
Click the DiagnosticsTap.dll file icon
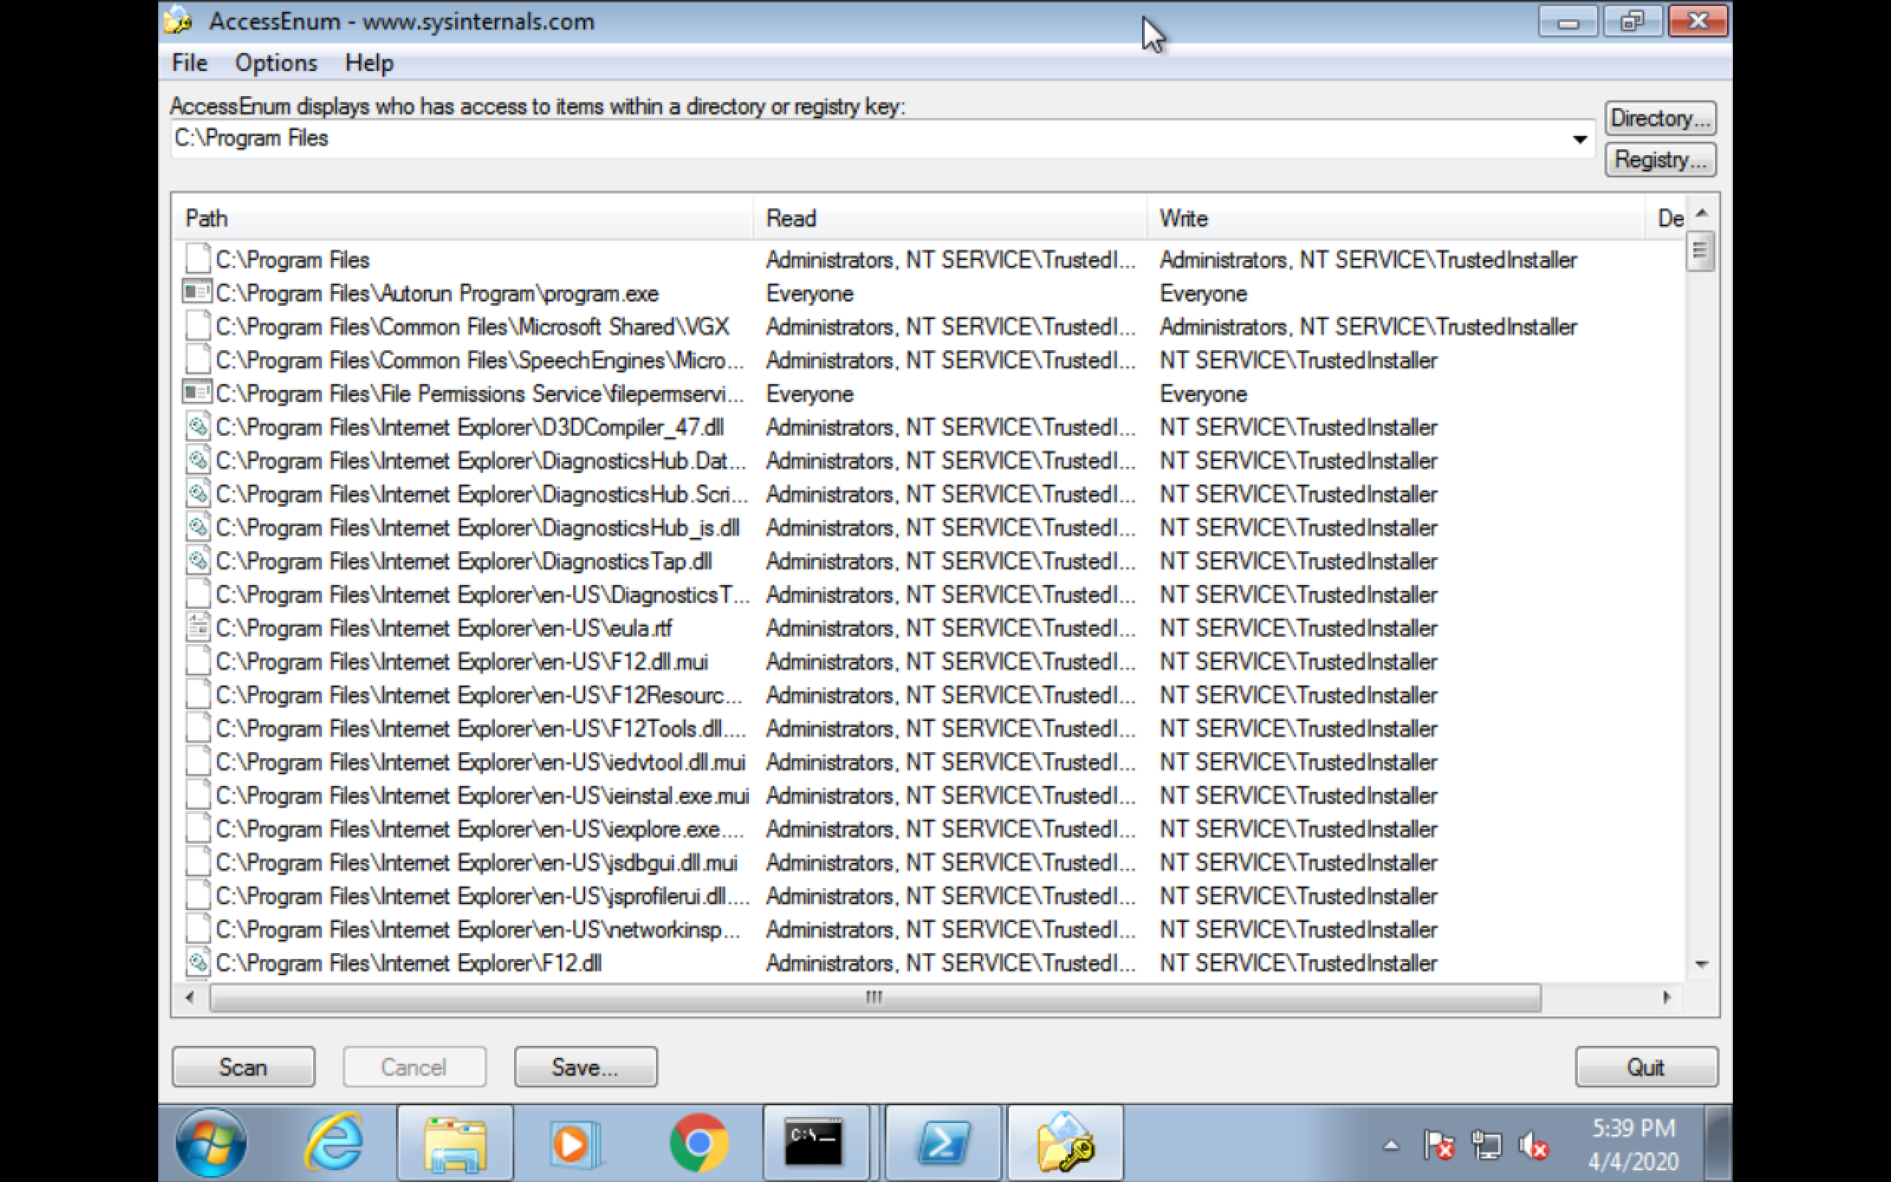(x=198, y=560)
